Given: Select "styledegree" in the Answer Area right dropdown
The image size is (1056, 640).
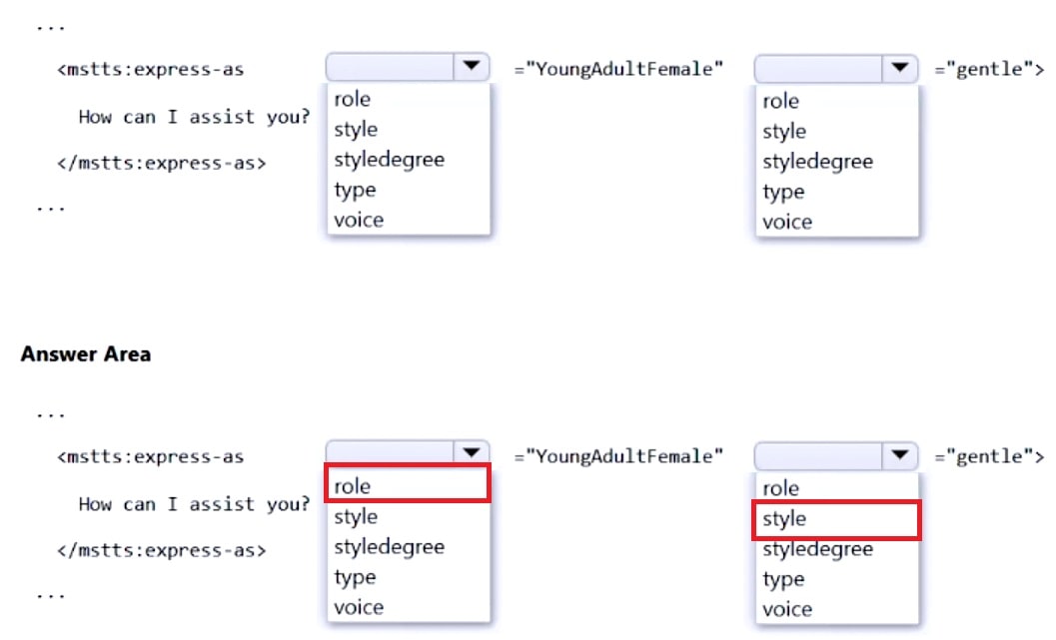Looking at the screenshot, I should tap(817, 548).
